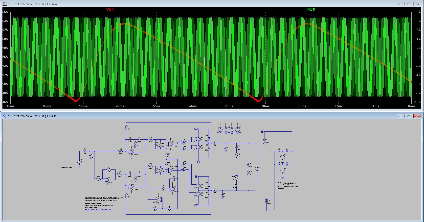Click the first .model sw2 directive line
424x222 pixels.
pyautogui.click(x=104, y=197)
